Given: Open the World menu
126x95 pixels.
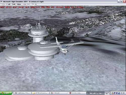Looking at the screenshot, I should 14,4.
